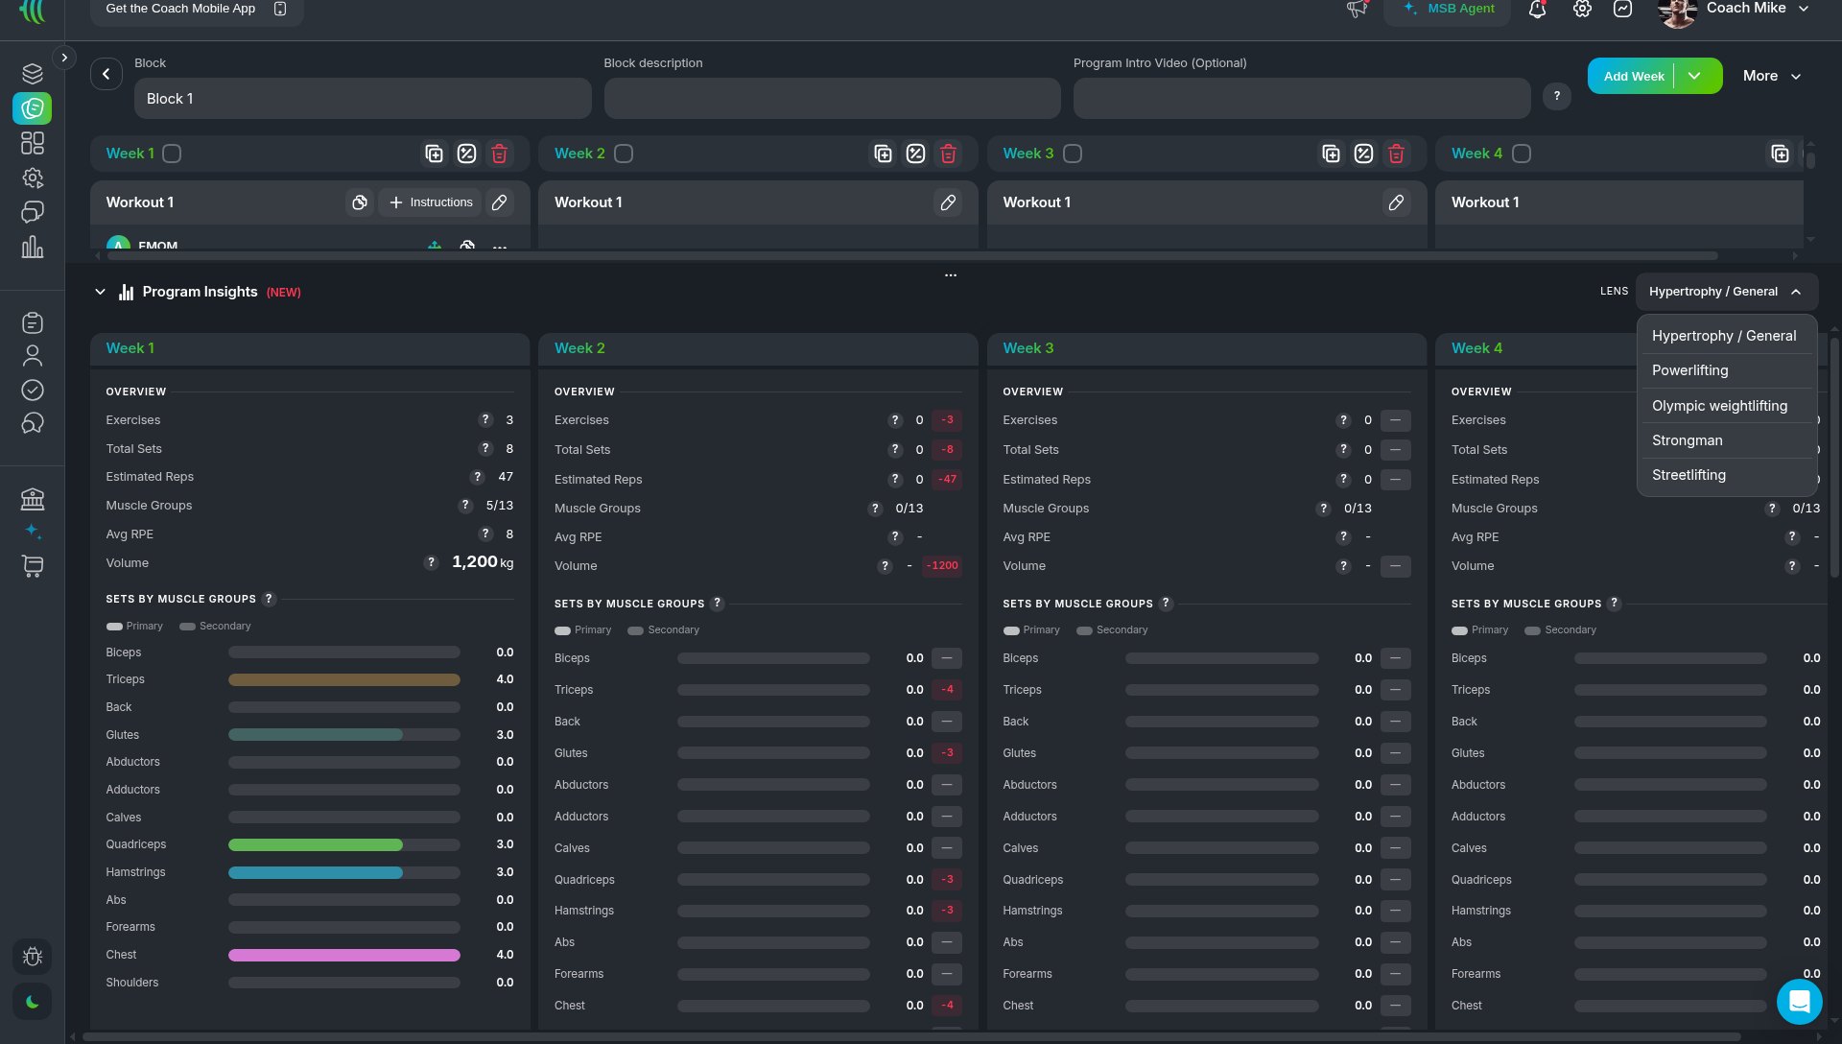The width and height of the screenshot is (1842, 1044).
Task: Click help icon beside Week 1 Volume
Action: point(431,562)
